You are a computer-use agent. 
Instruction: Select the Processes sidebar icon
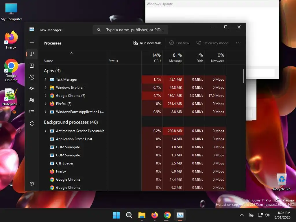click(32, 54)
